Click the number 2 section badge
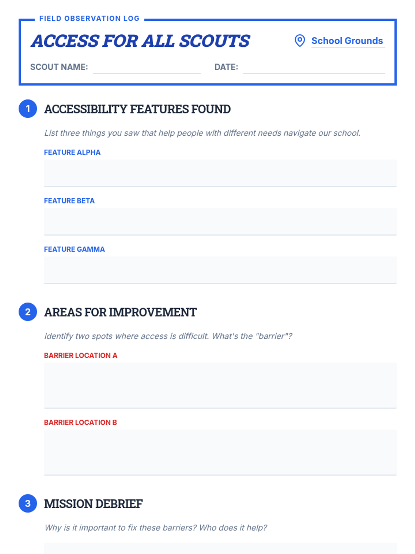Viewport: 415px width, 554px height. tap(28, 312)
